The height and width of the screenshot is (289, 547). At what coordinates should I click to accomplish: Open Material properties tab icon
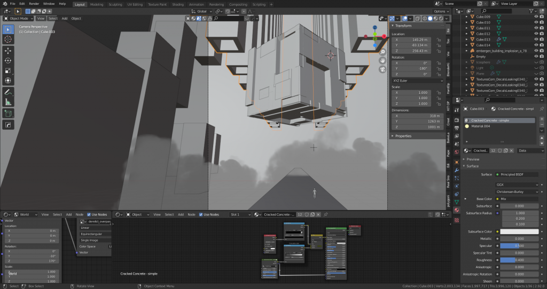pos(457,210)
